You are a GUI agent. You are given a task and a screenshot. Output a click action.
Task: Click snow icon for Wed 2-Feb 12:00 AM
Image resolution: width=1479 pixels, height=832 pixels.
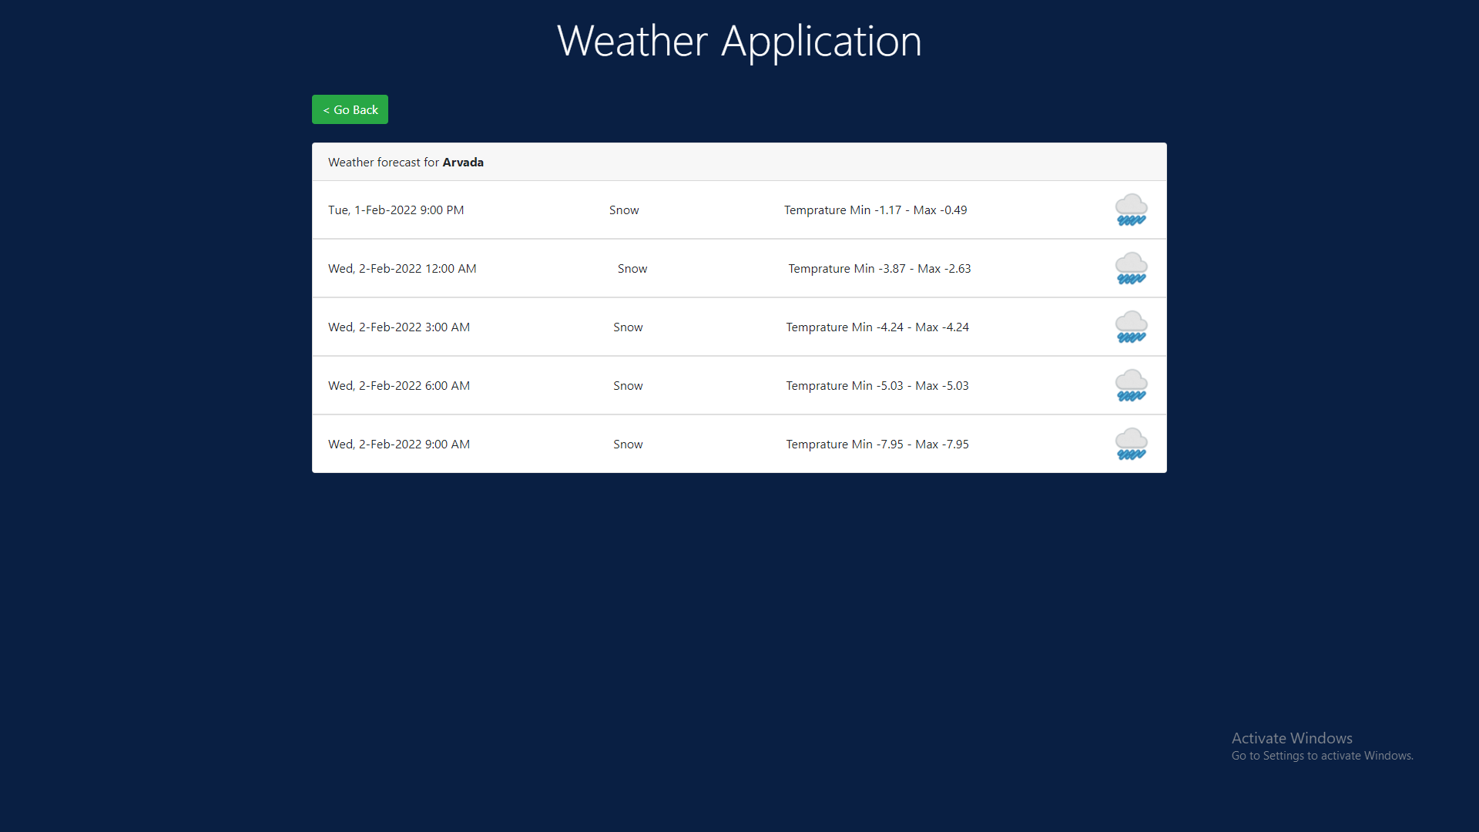(1131, 268)
